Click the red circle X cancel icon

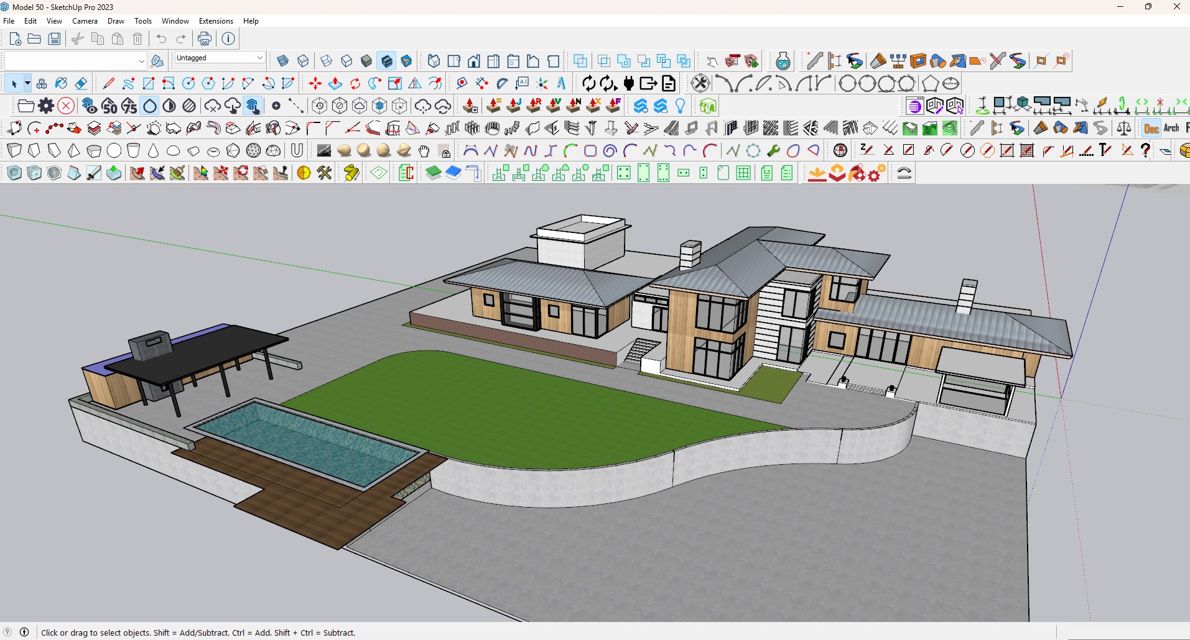click(x=66, y=106)
